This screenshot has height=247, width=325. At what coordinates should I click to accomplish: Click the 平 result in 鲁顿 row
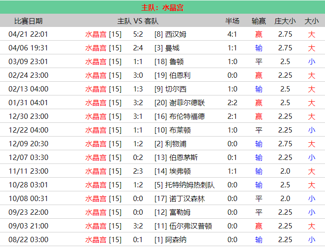[259, 61]
